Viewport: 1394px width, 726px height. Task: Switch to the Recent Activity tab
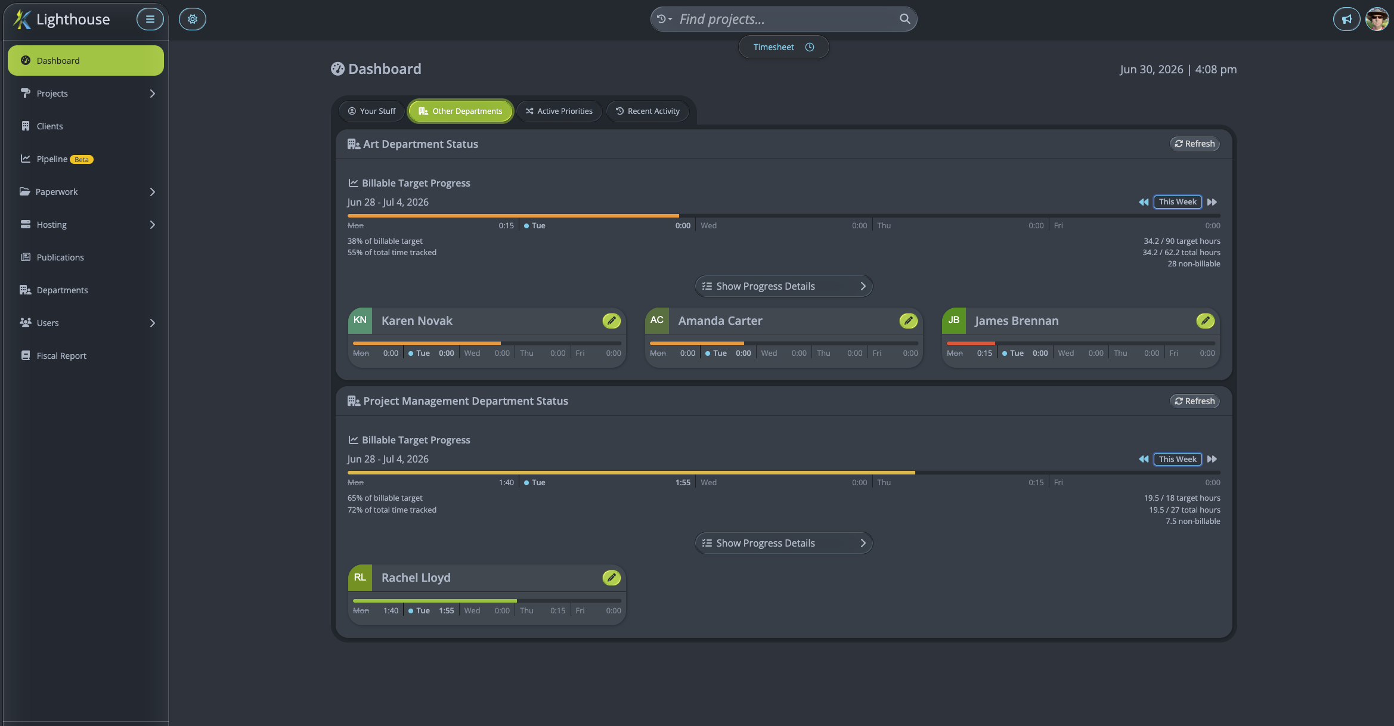tap(648, 111)
